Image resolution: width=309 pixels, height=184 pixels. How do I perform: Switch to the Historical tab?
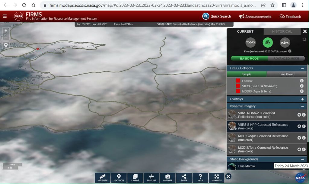coord(282,31)
